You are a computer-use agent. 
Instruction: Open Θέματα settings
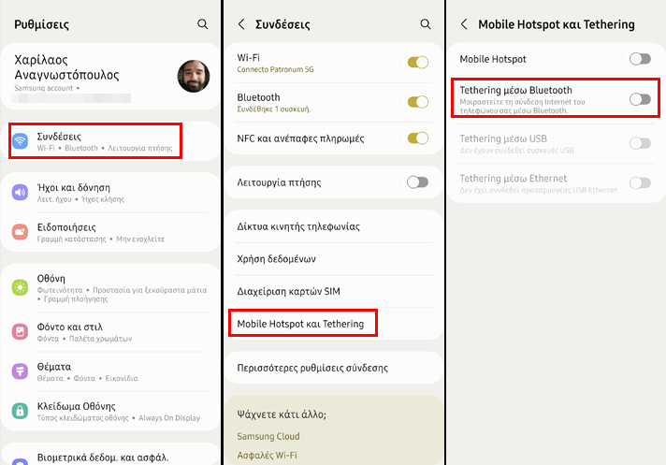(110, 371)
